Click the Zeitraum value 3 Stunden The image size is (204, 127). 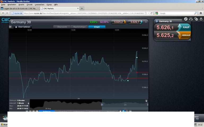[21, 100]
